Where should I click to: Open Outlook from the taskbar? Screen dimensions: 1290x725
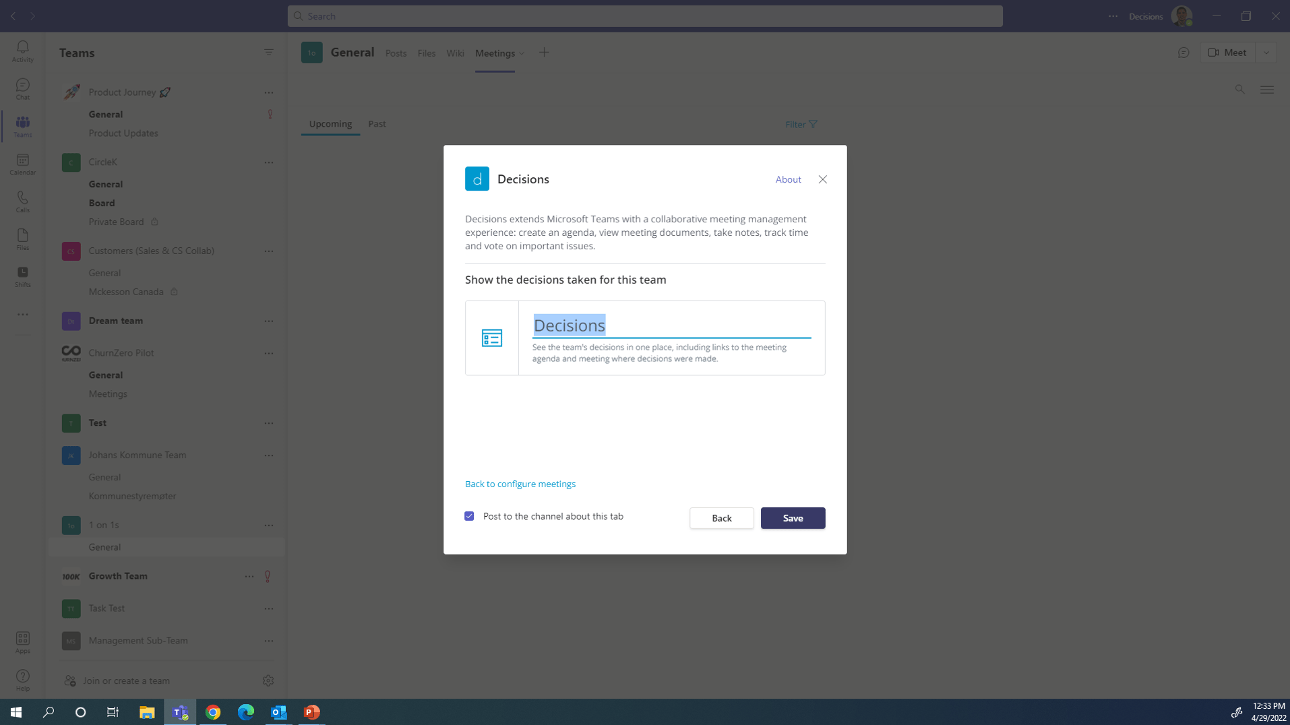tap(278, 712)
